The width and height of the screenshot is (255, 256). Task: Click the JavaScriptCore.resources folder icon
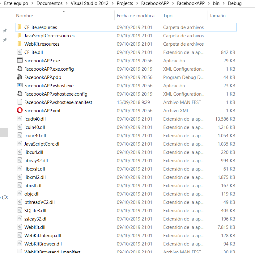pos(19,35)
